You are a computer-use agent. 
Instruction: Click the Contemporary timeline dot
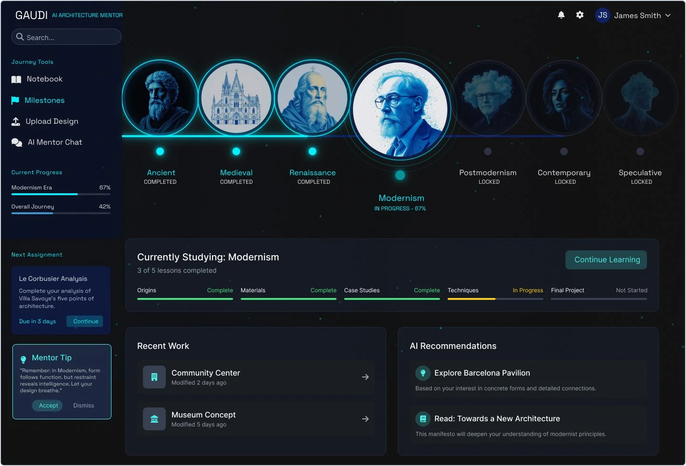coord(564,151)
